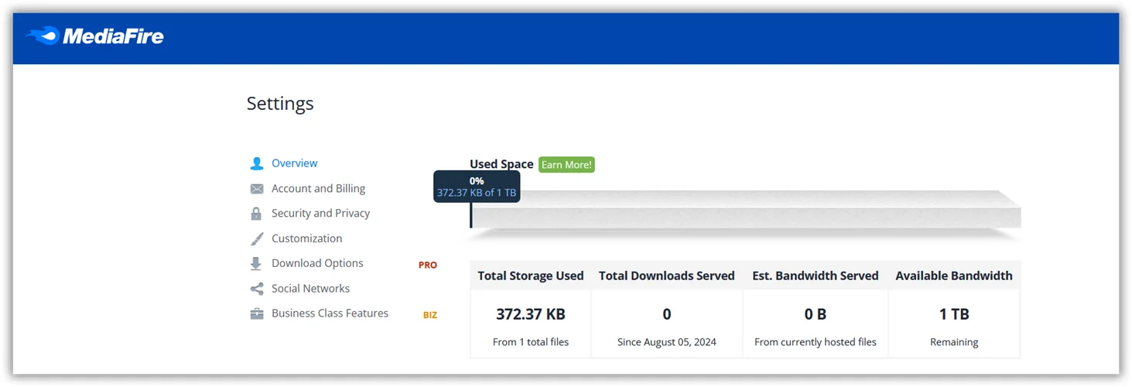Viewport: 1132px width, 387px height.
Task: Click the BIZ badge beside Business Class Features
Action: [430, 315]
